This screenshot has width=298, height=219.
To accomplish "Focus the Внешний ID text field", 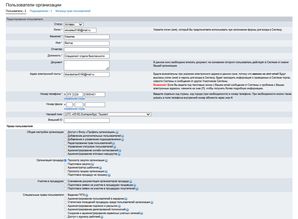I will [86, 121].
